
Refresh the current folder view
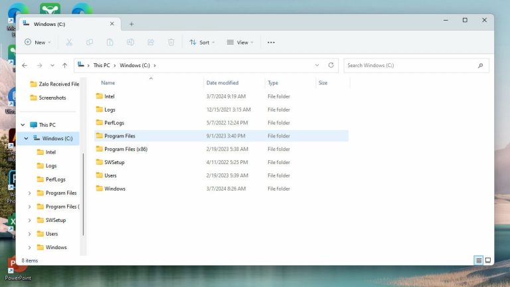click(331, 65)
